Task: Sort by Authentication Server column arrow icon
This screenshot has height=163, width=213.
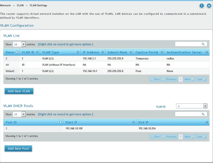Action: [x=207, y=52]
